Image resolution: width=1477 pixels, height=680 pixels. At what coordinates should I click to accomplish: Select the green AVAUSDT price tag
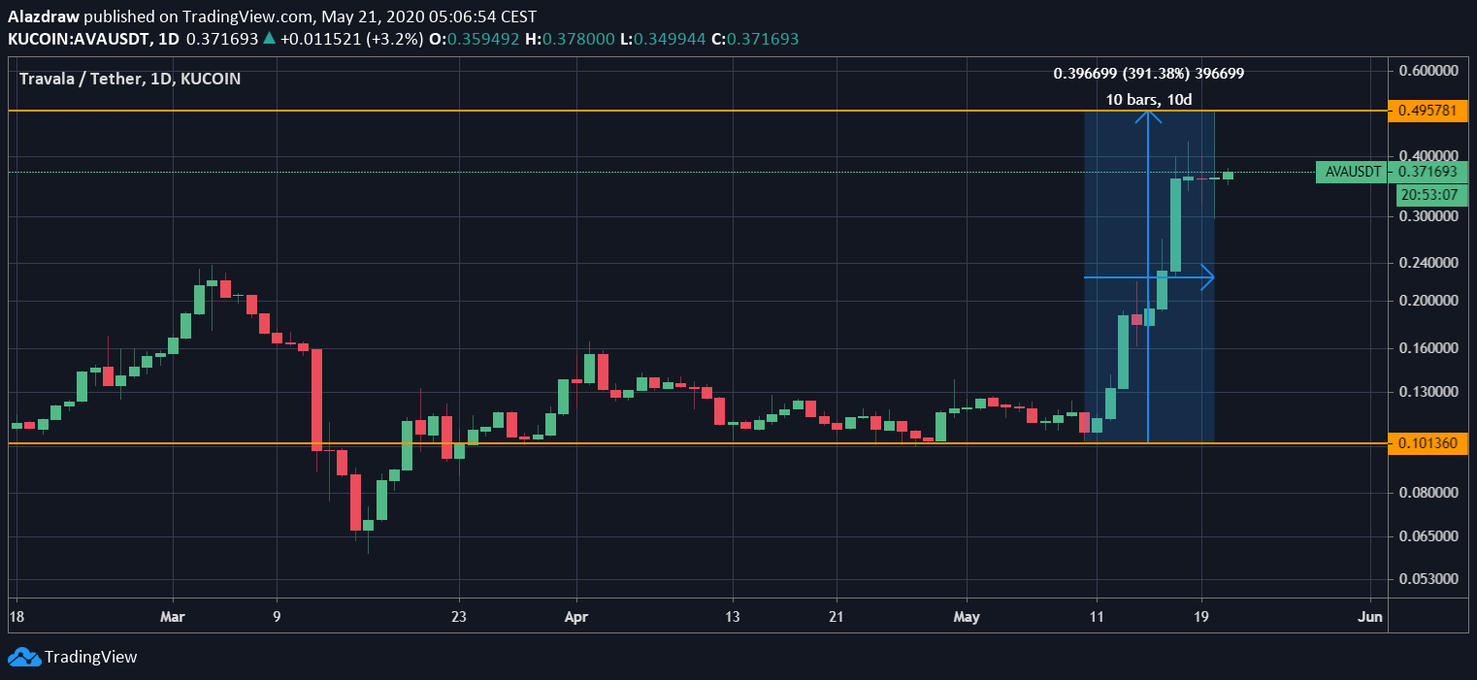(x=1350, y=172)
